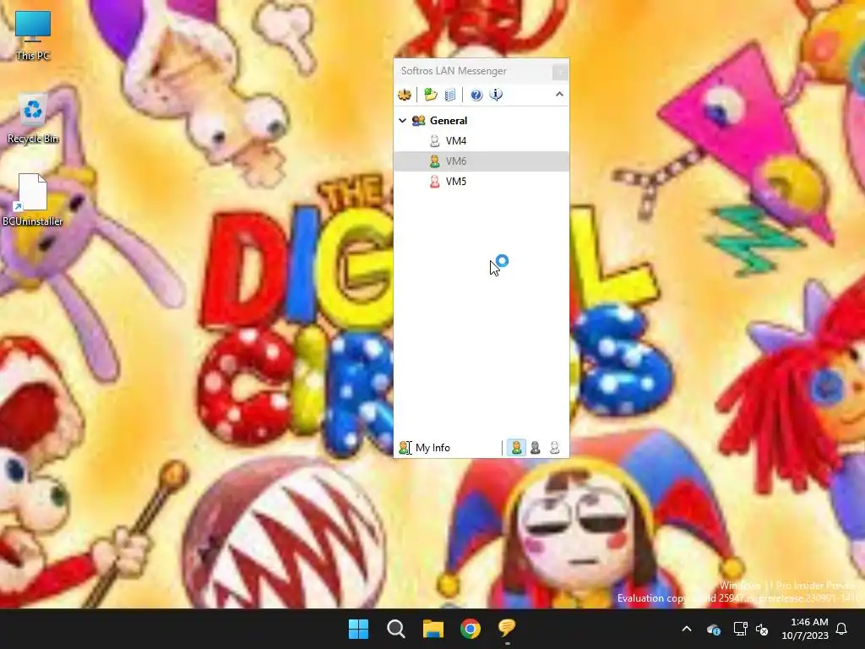Click the info speech-bubble icon in the toolbar
Image resolution: width=865 pixels, height=649 pixels.
(x=496, y=95)
